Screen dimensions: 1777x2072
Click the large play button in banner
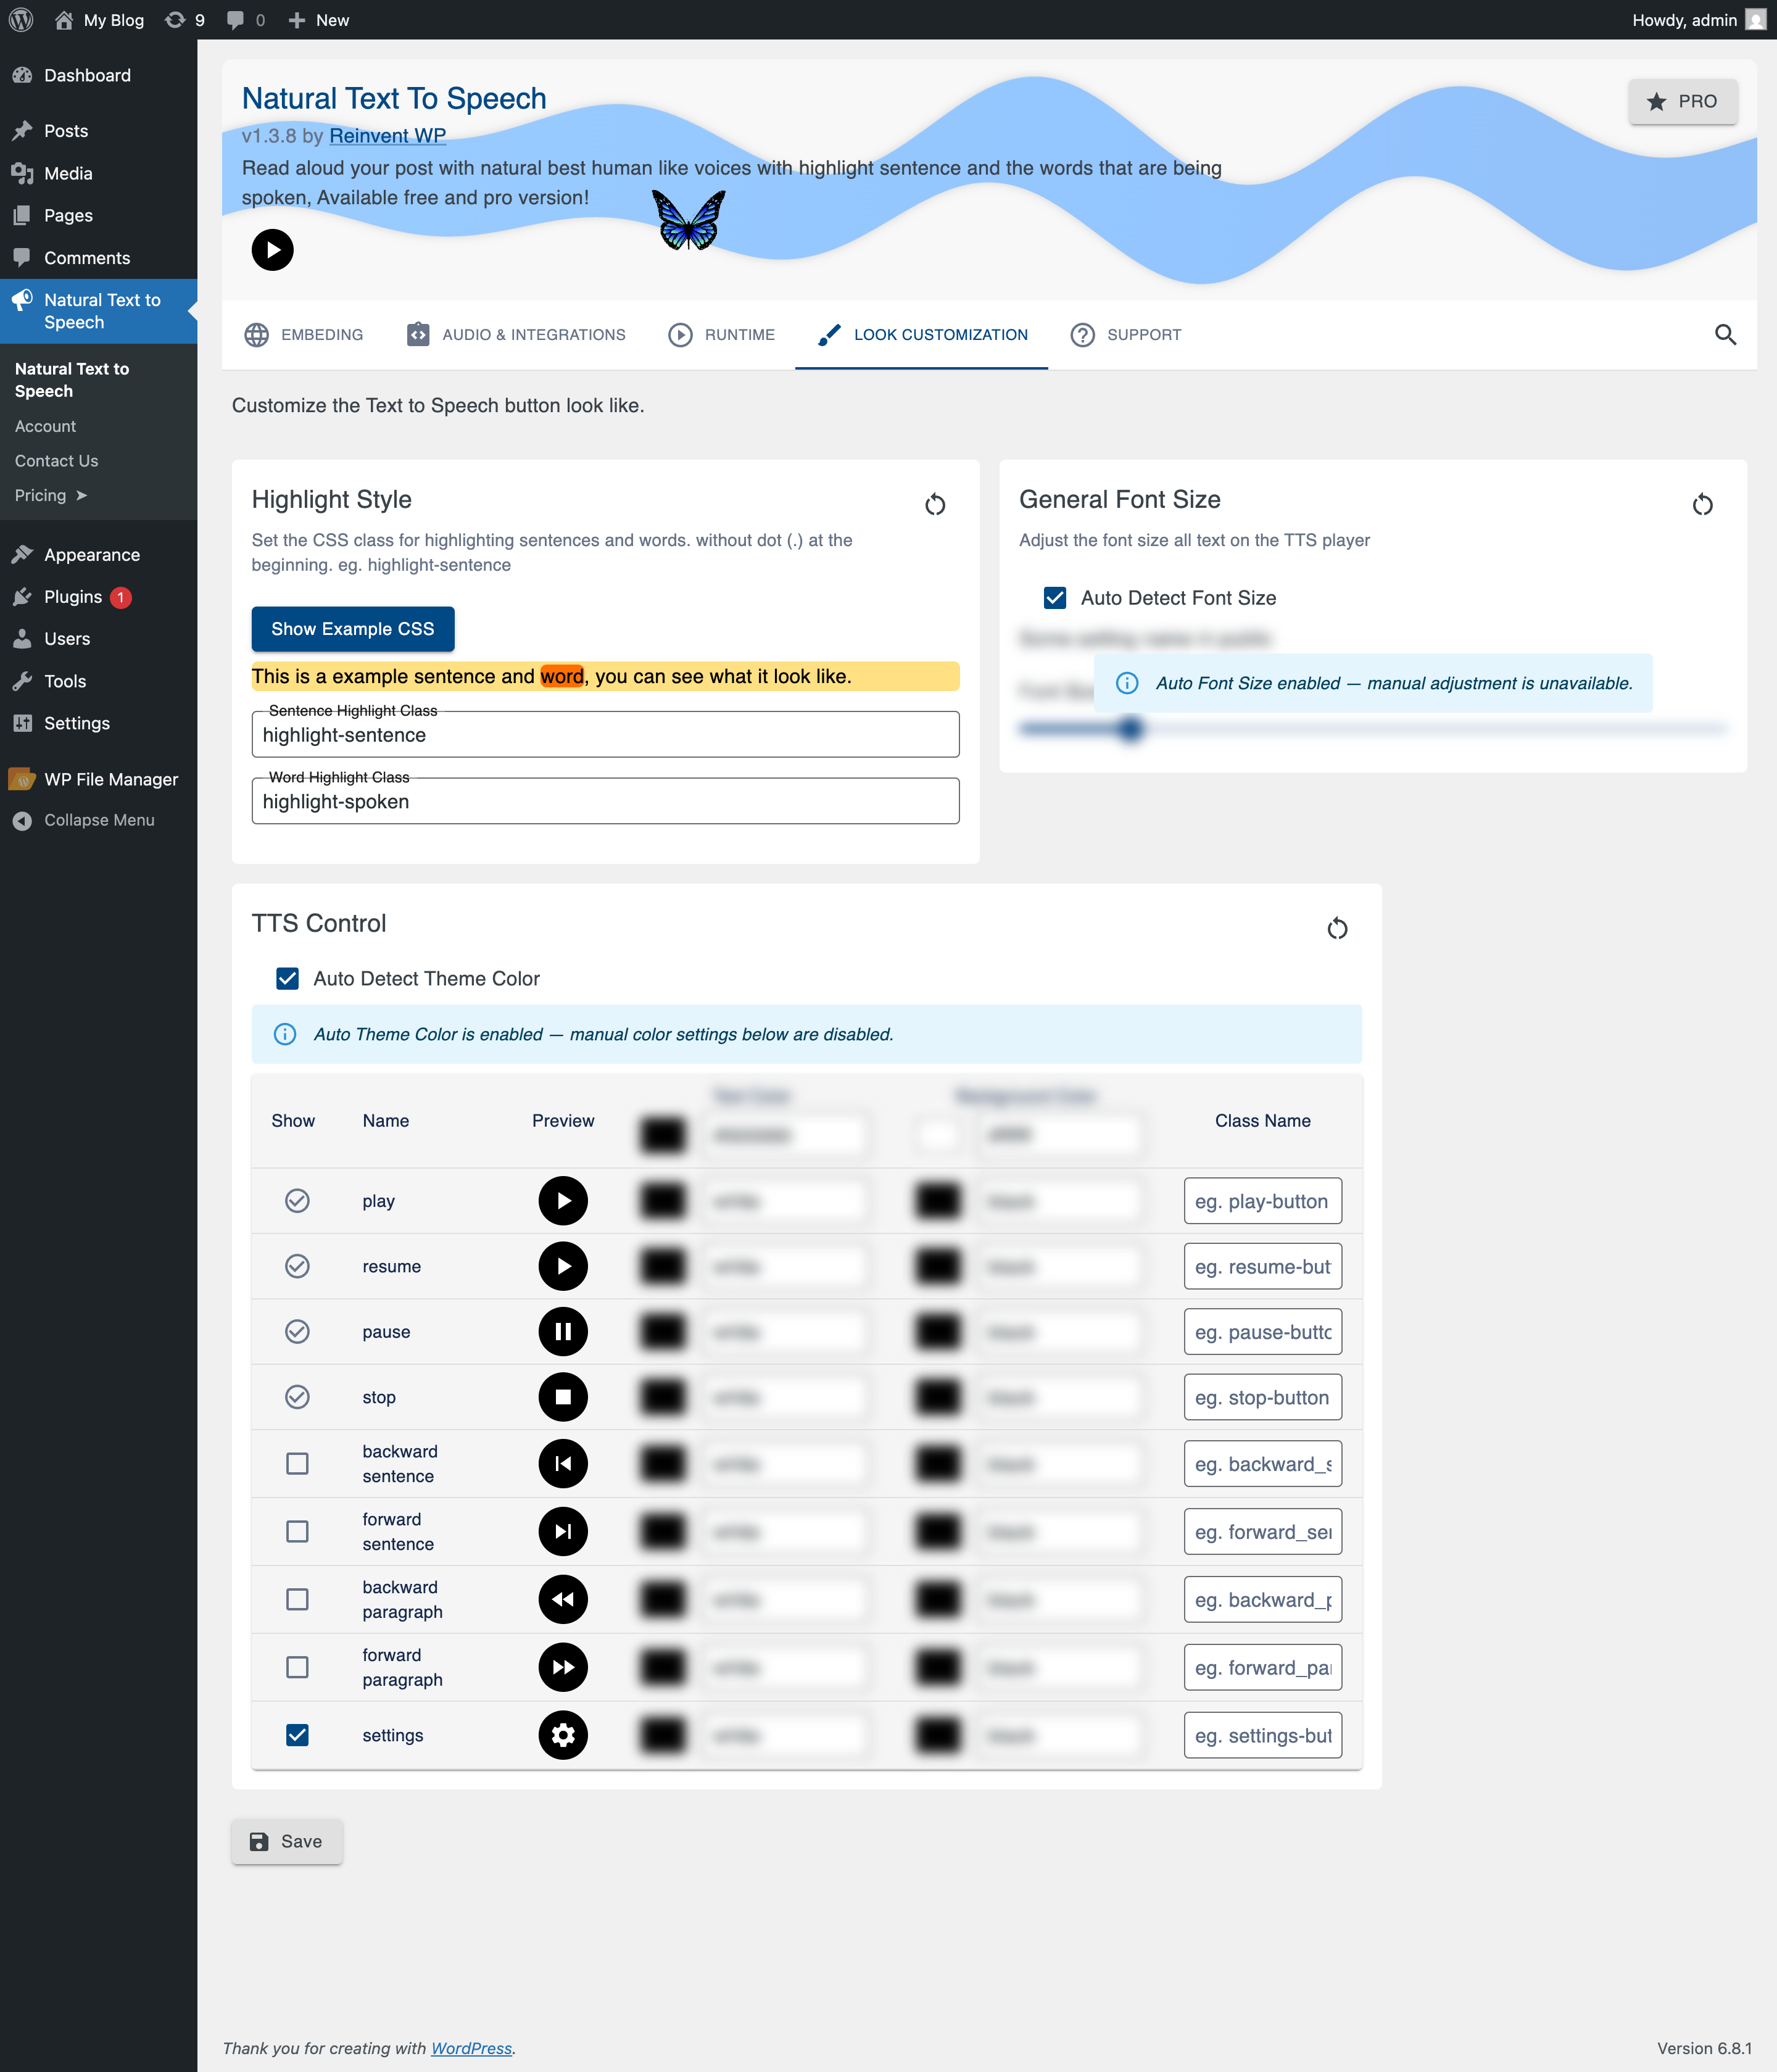tap(272, 250)
